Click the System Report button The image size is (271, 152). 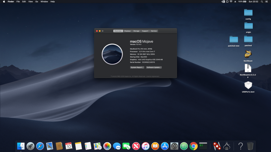(x=137, y=67)
